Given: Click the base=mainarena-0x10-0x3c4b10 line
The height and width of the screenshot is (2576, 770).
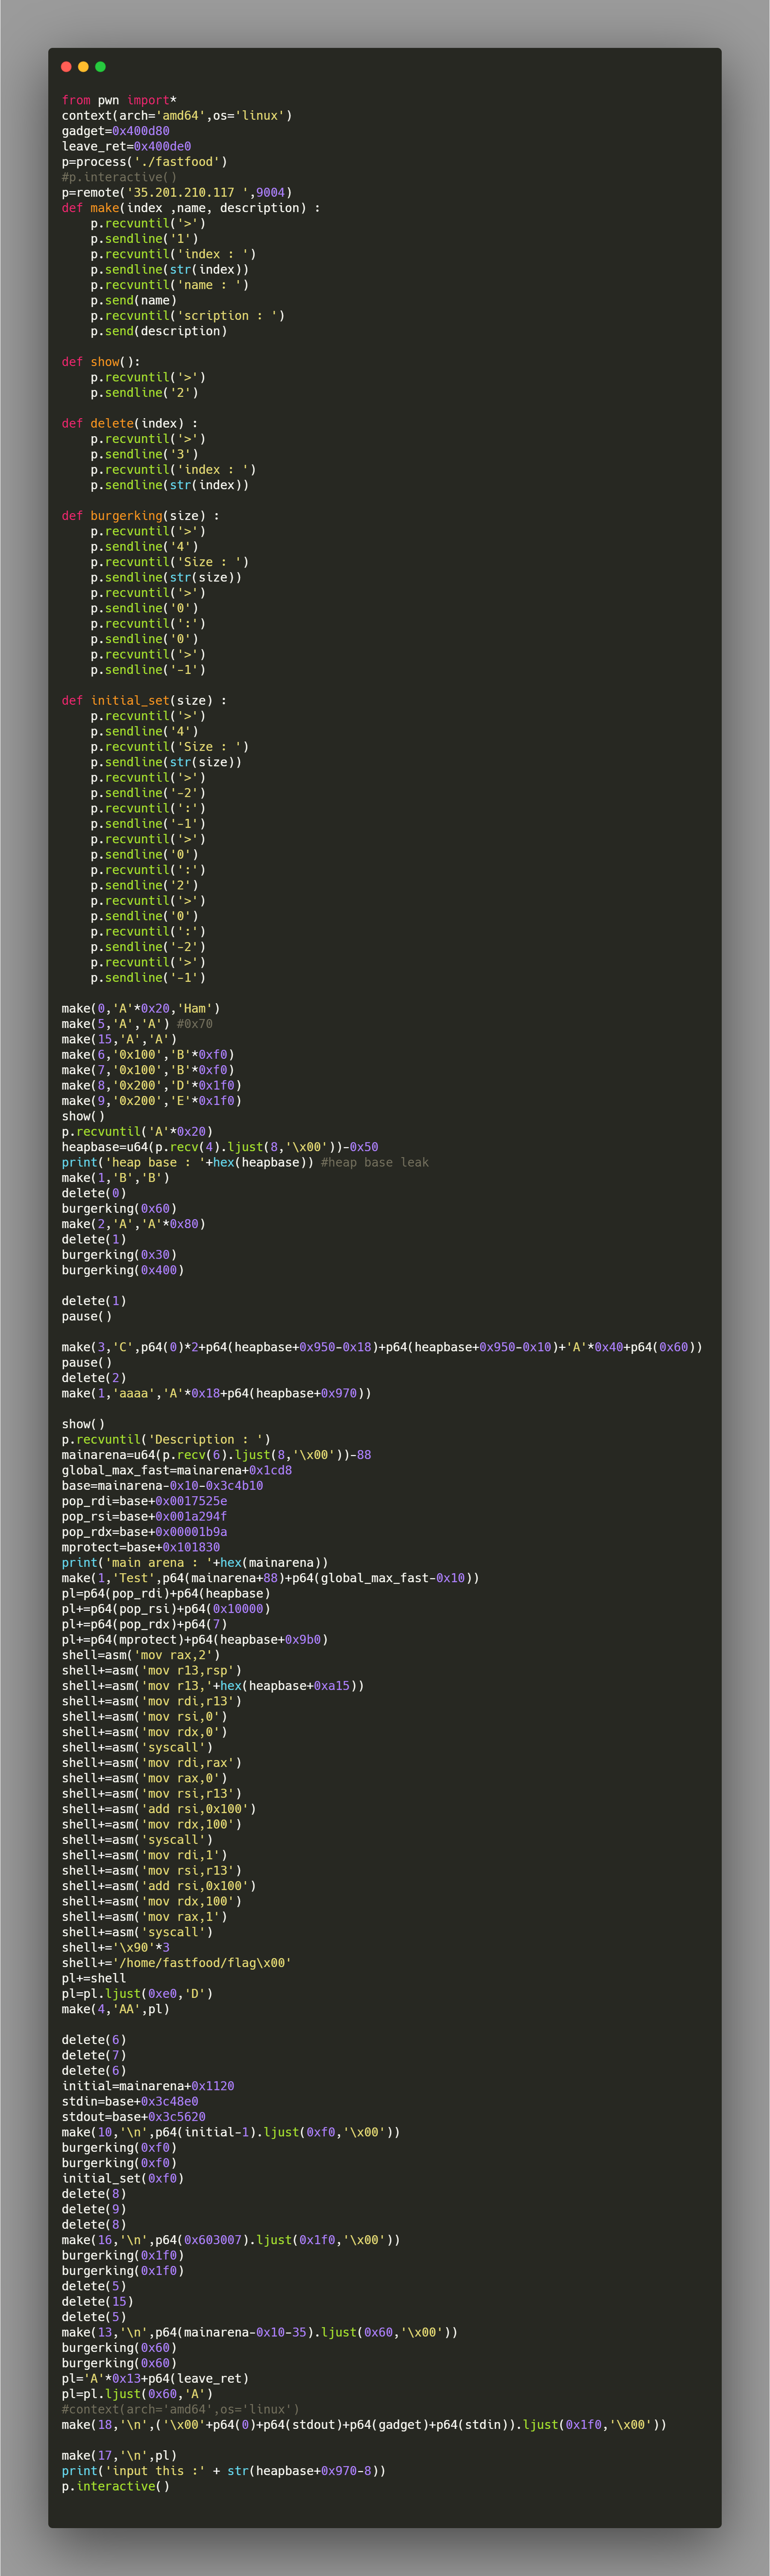Looking at the screenshot, I should [162, 1486].
